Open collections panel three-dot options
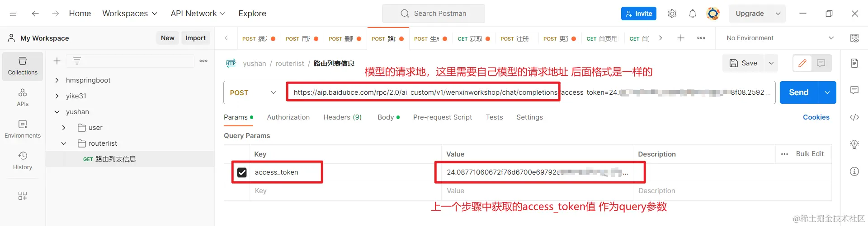The height and width of the screenshot is (226, 868). point(203,61)
